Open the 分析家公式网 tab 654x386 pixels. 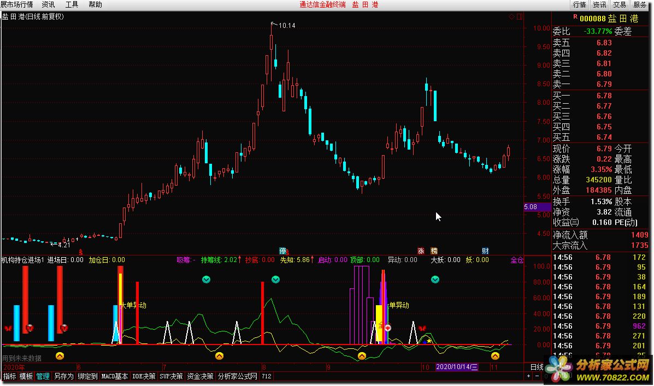(238, 376)
